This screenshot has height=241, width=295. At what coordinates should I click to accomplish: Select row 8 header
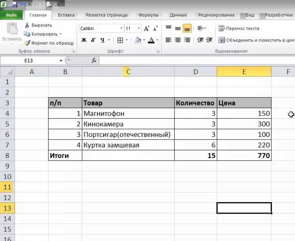7,155
